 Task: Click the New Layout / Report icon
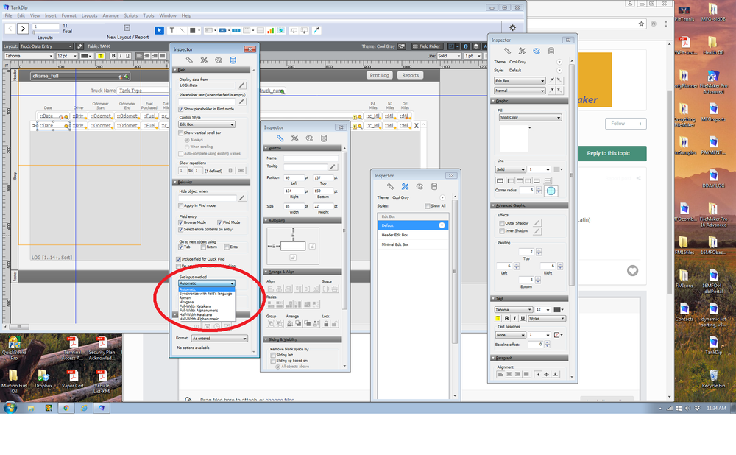[x=127, y=28]
